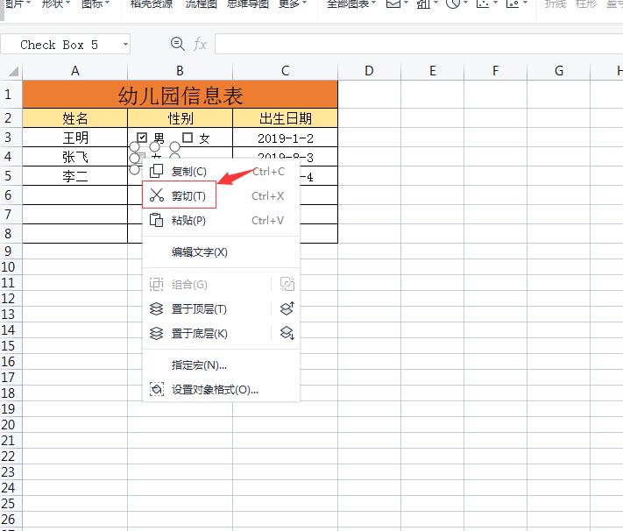Image resolution: width=623 pixels, height=531 pixels.
Task: Select column A header
Action: pos(75,71)
